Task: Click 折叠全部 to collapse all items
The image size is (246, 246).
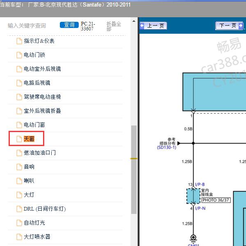Action: pyautogui.click(x=114, y=26)
